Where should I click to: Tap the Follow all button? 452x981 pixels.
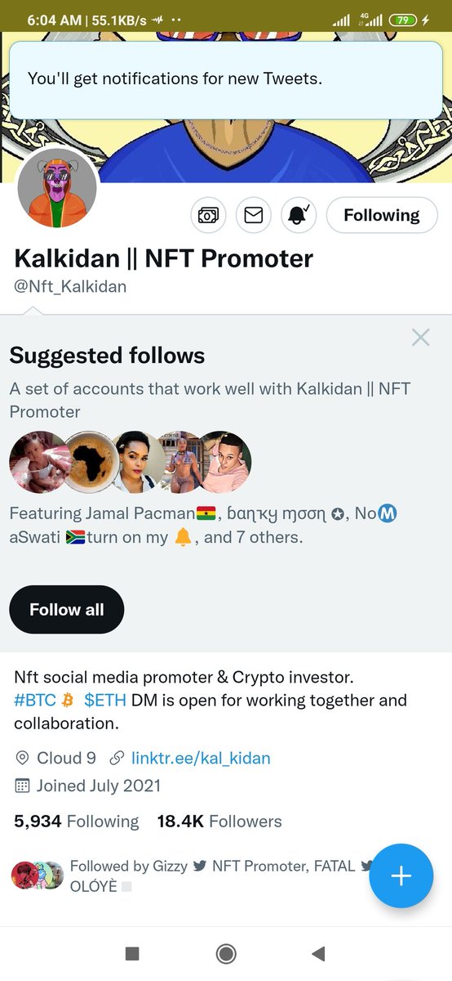point(67,610)
